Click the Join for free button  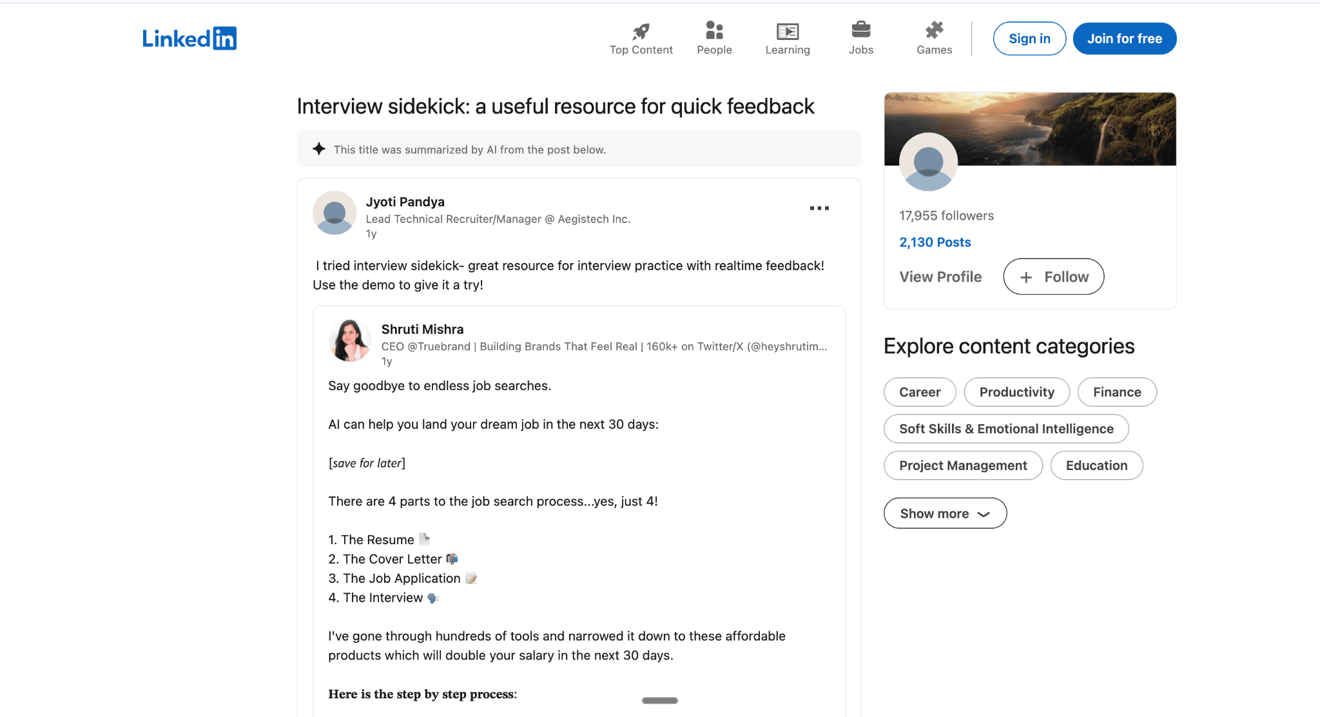coord(1125,39)
